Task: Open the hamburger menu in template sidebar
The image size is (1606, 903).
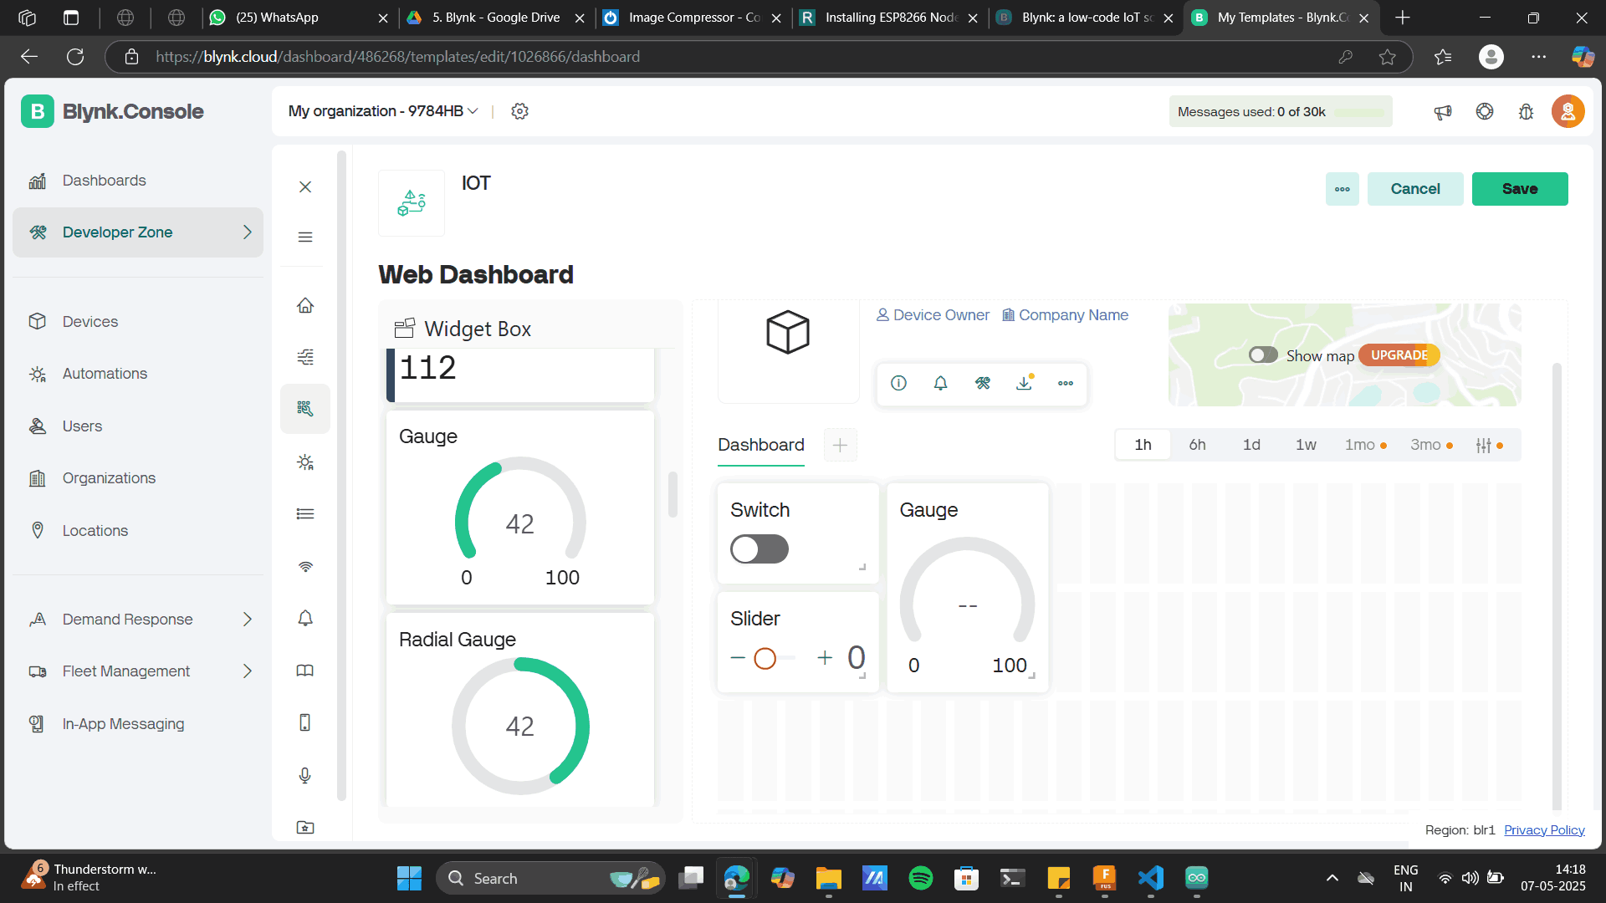Action: click(x=305, y=237)
